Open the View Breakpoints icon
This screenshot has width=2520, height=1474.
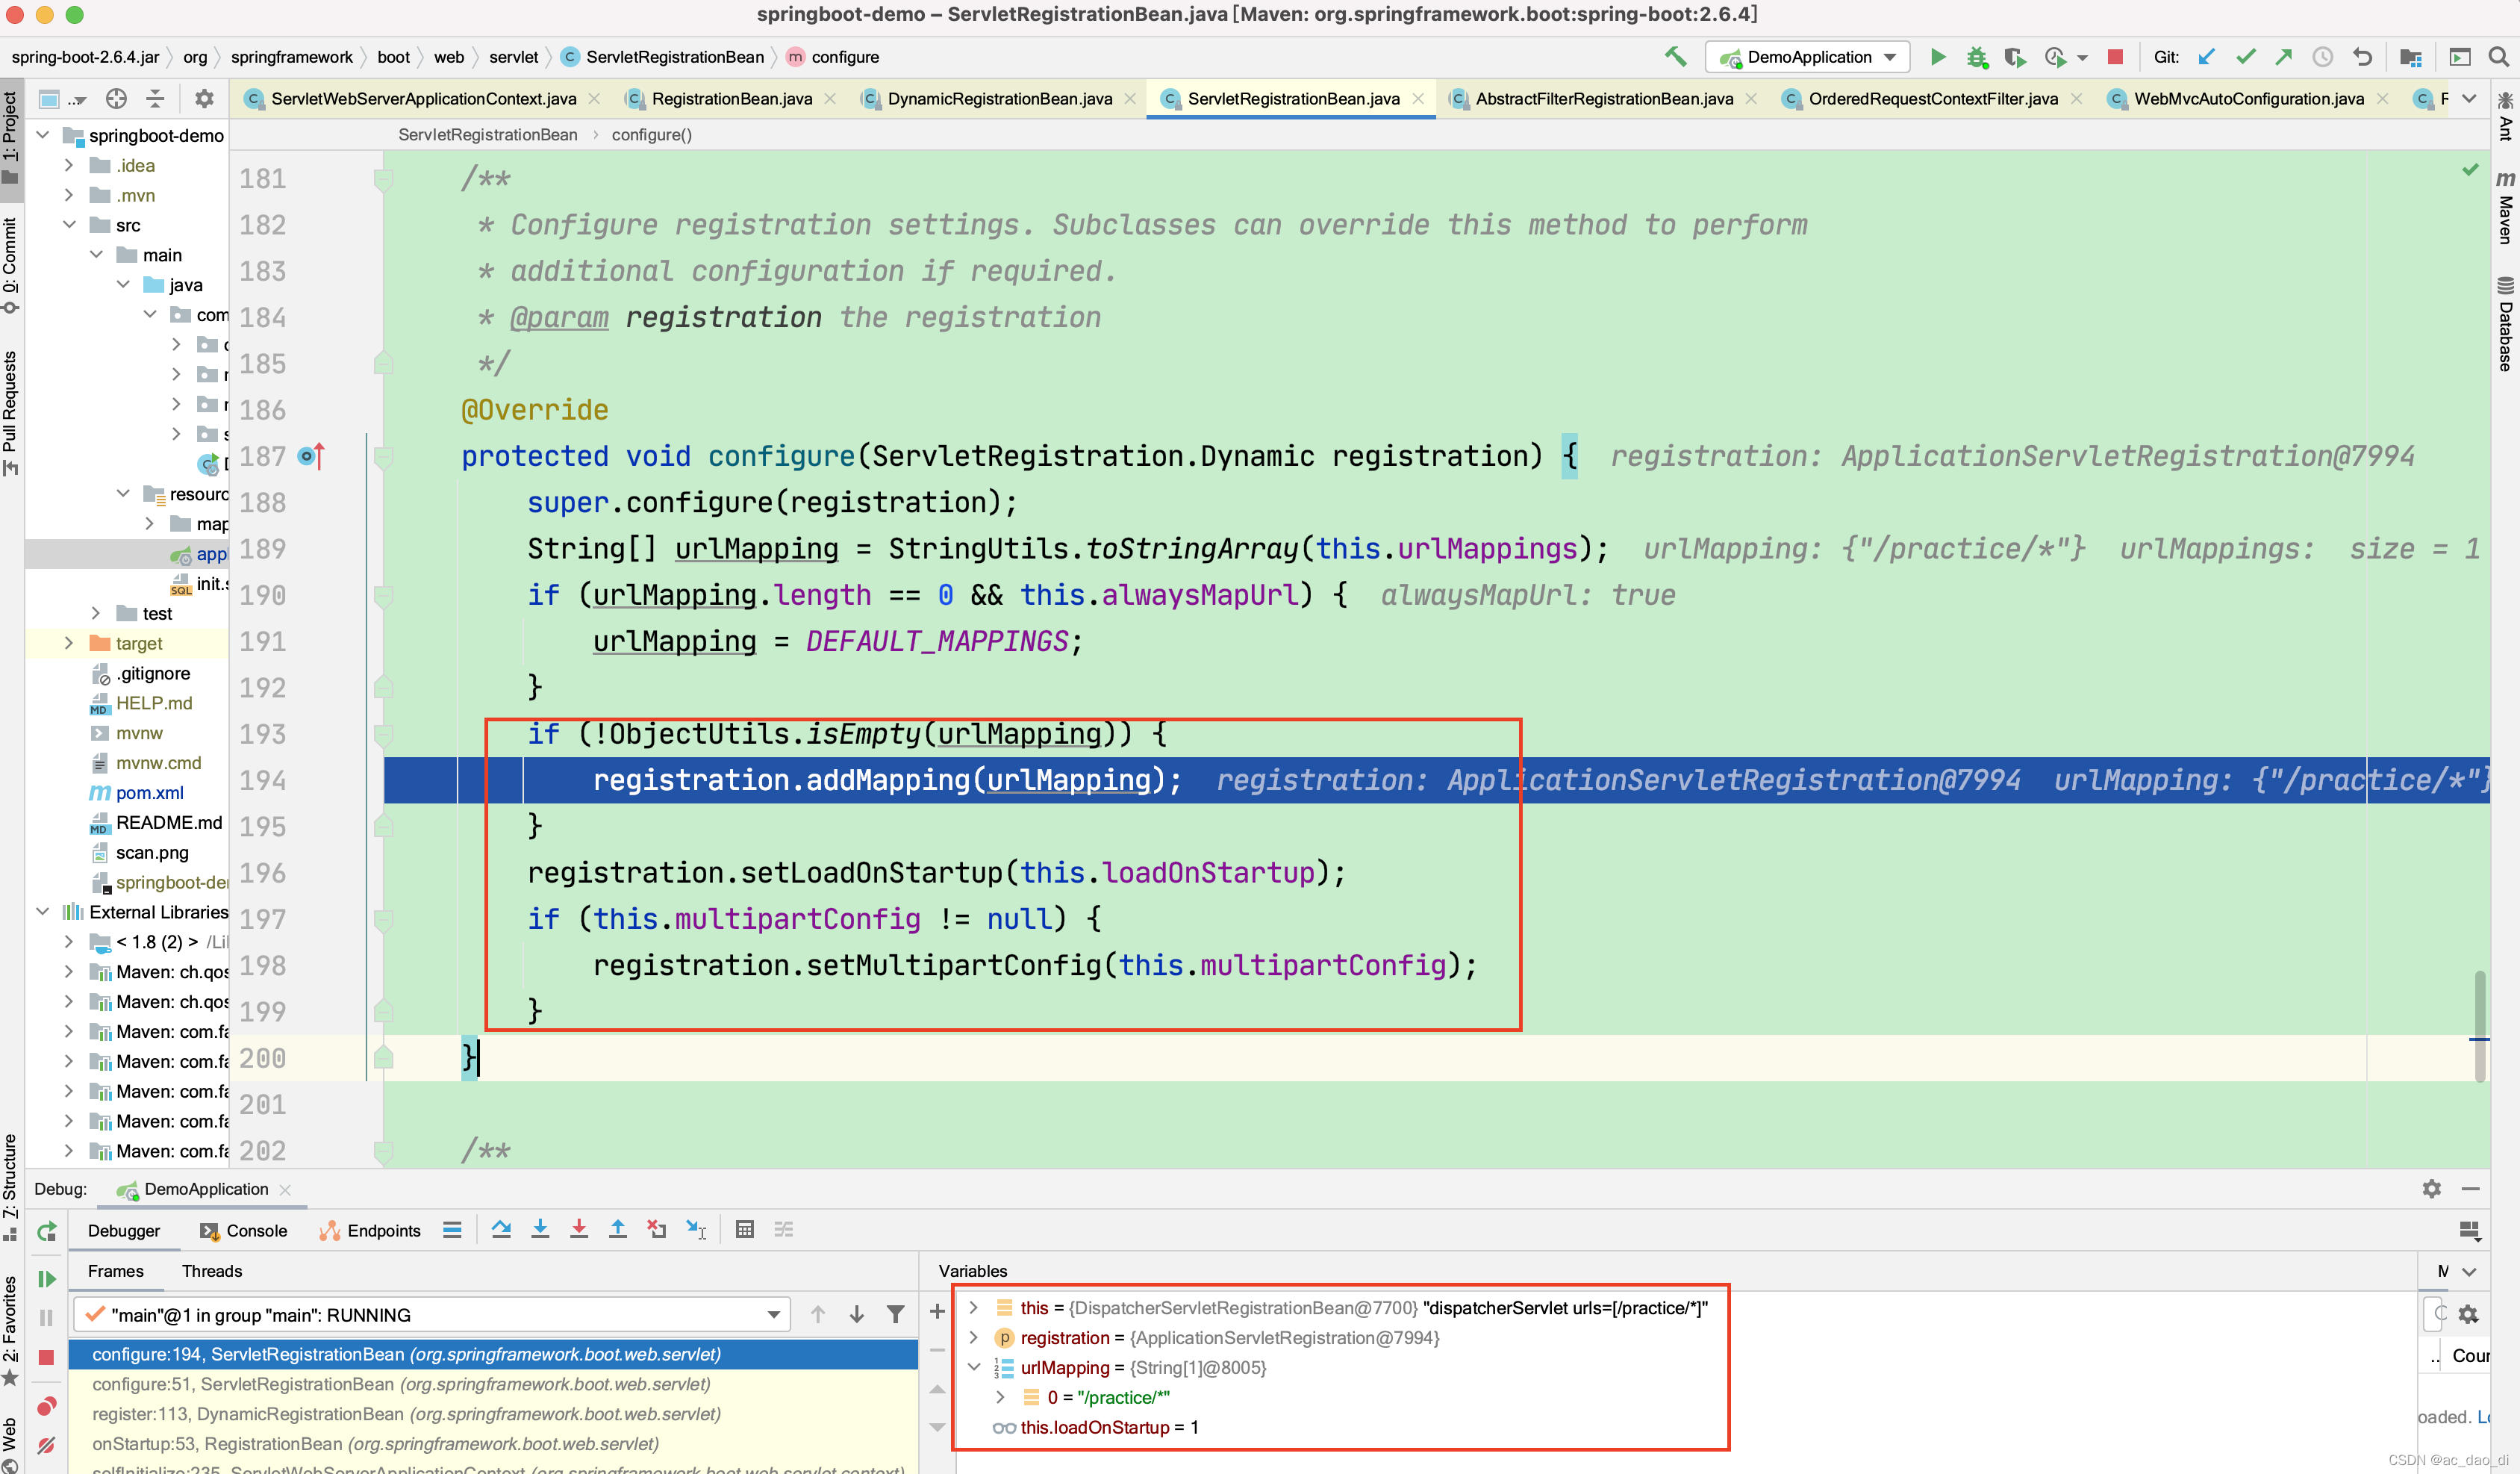[46, 1407]
